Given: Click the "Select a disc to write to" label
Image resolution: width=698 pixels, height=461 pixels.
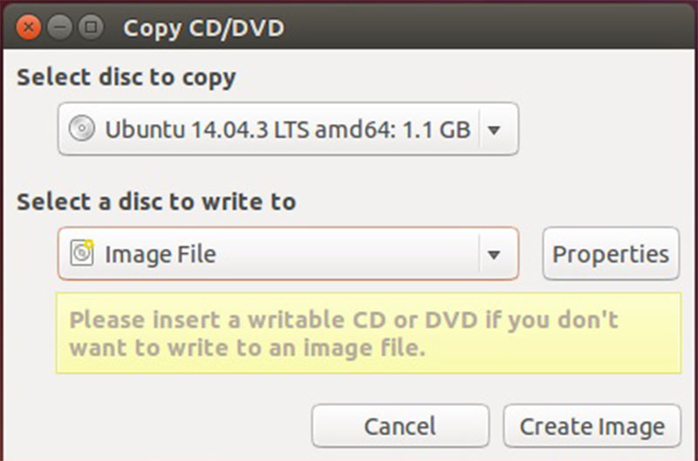Looking at the screenshot, I should pyautogui.click(x=156, y=202).
